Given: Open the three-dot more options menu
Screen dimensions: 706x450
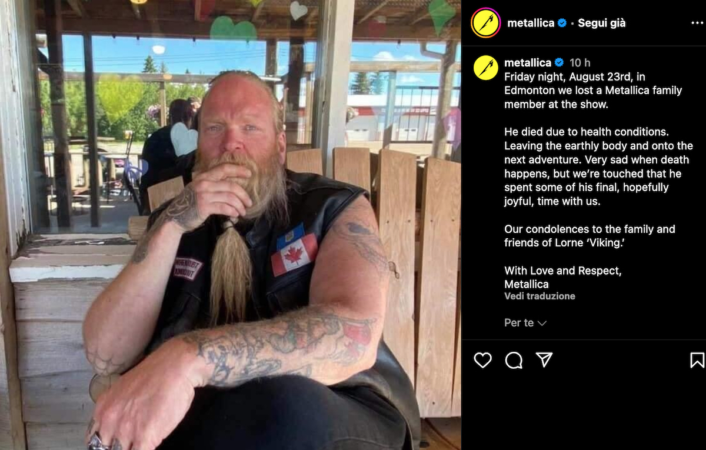Looking at the screenshot, I should pos(697,24).
